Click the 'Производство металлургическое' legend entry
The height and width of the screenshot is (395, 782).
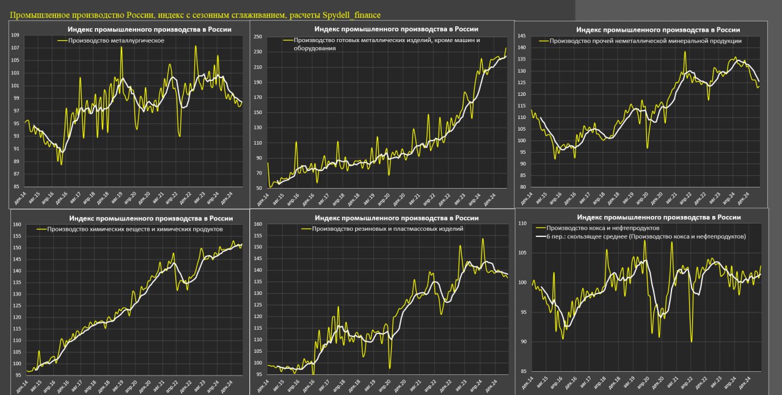(x=117, y=41)
